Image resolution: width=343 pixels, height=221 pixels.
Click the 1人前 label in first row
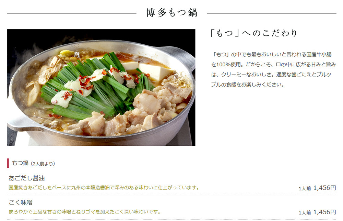pyautogui.click(x=305, y=189)
